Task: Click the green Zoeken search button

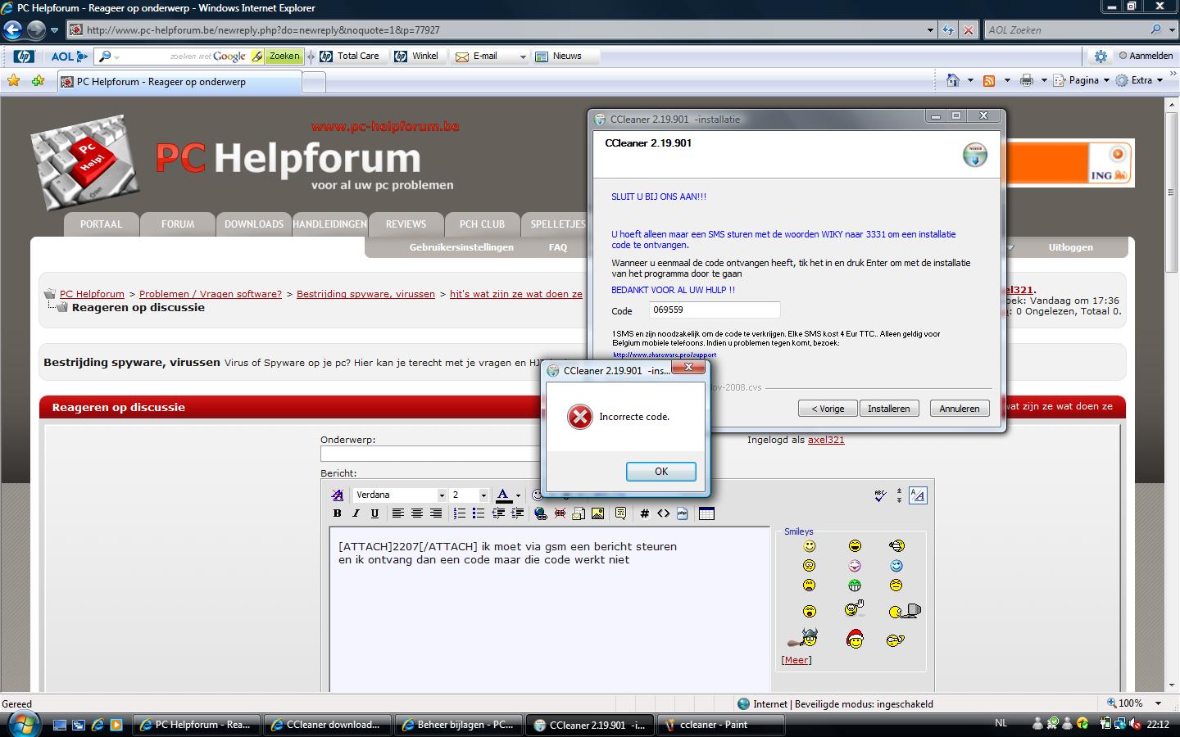Action: (x=284, y=57)
